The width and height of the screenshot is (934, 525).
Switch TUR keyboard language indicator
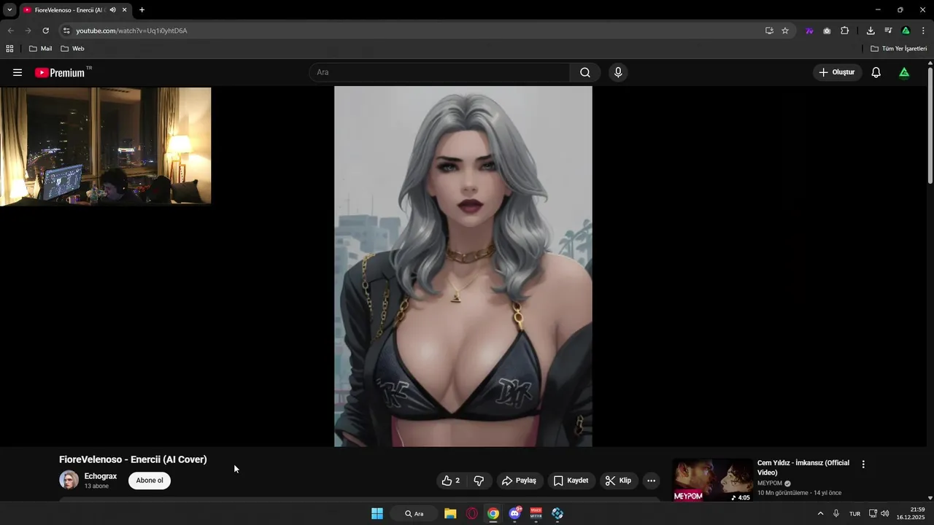coord(854,513)
